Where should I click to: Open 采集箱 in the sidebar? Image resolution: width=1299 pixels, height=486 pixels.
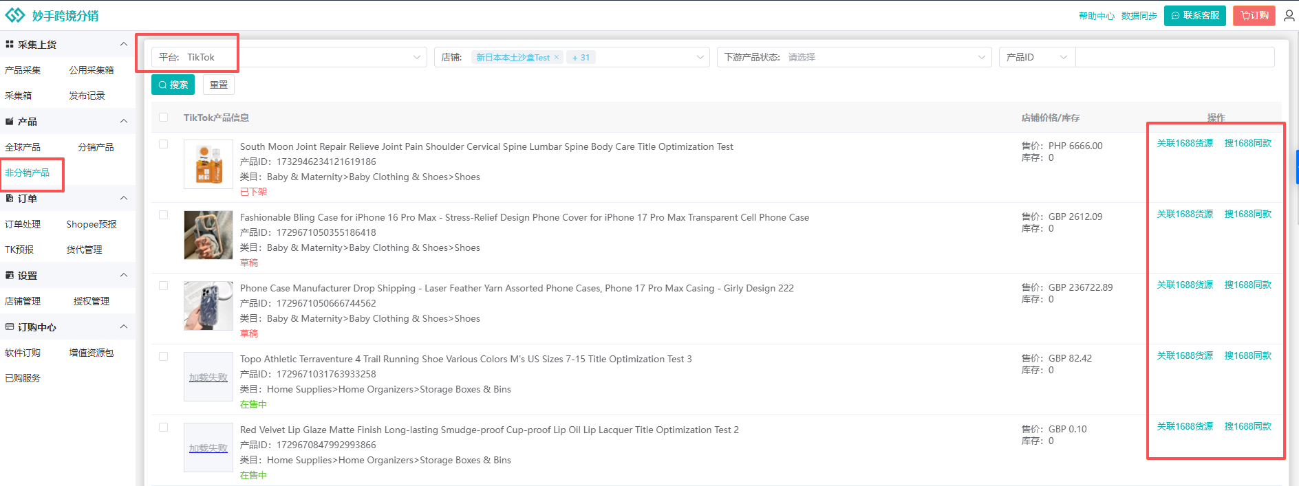(18, 96)
